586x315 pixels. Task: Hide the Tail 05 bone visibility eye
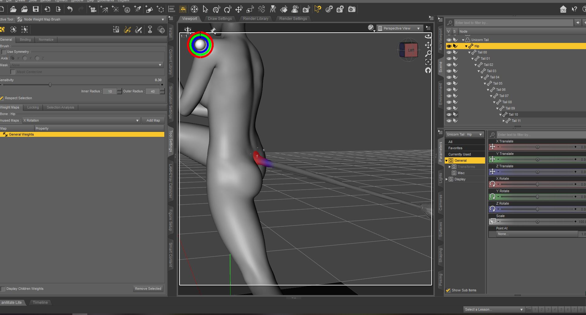(x=449, y=83)
